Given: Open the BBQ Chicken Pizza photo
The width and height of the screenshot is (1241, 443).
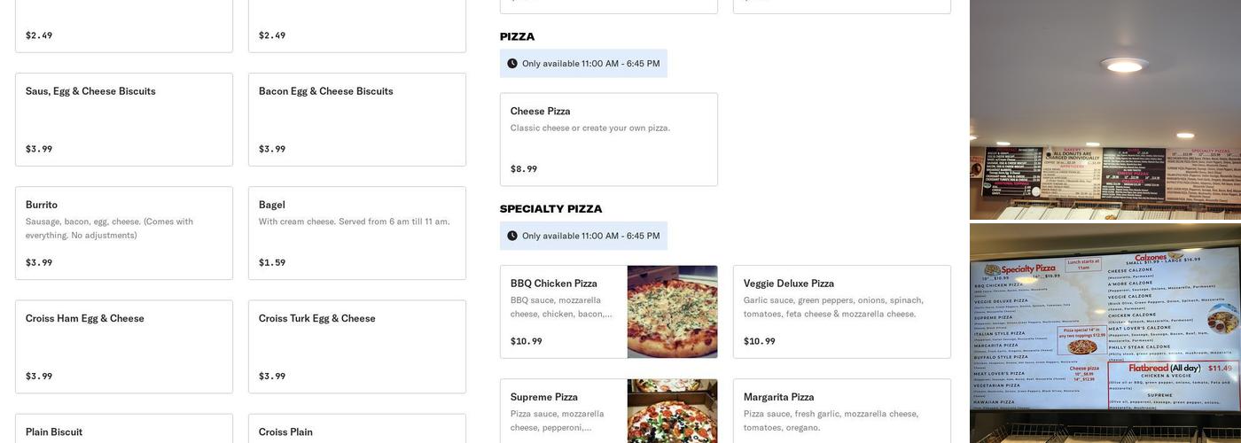Looking at the screenshot, I should coord(672,312).
